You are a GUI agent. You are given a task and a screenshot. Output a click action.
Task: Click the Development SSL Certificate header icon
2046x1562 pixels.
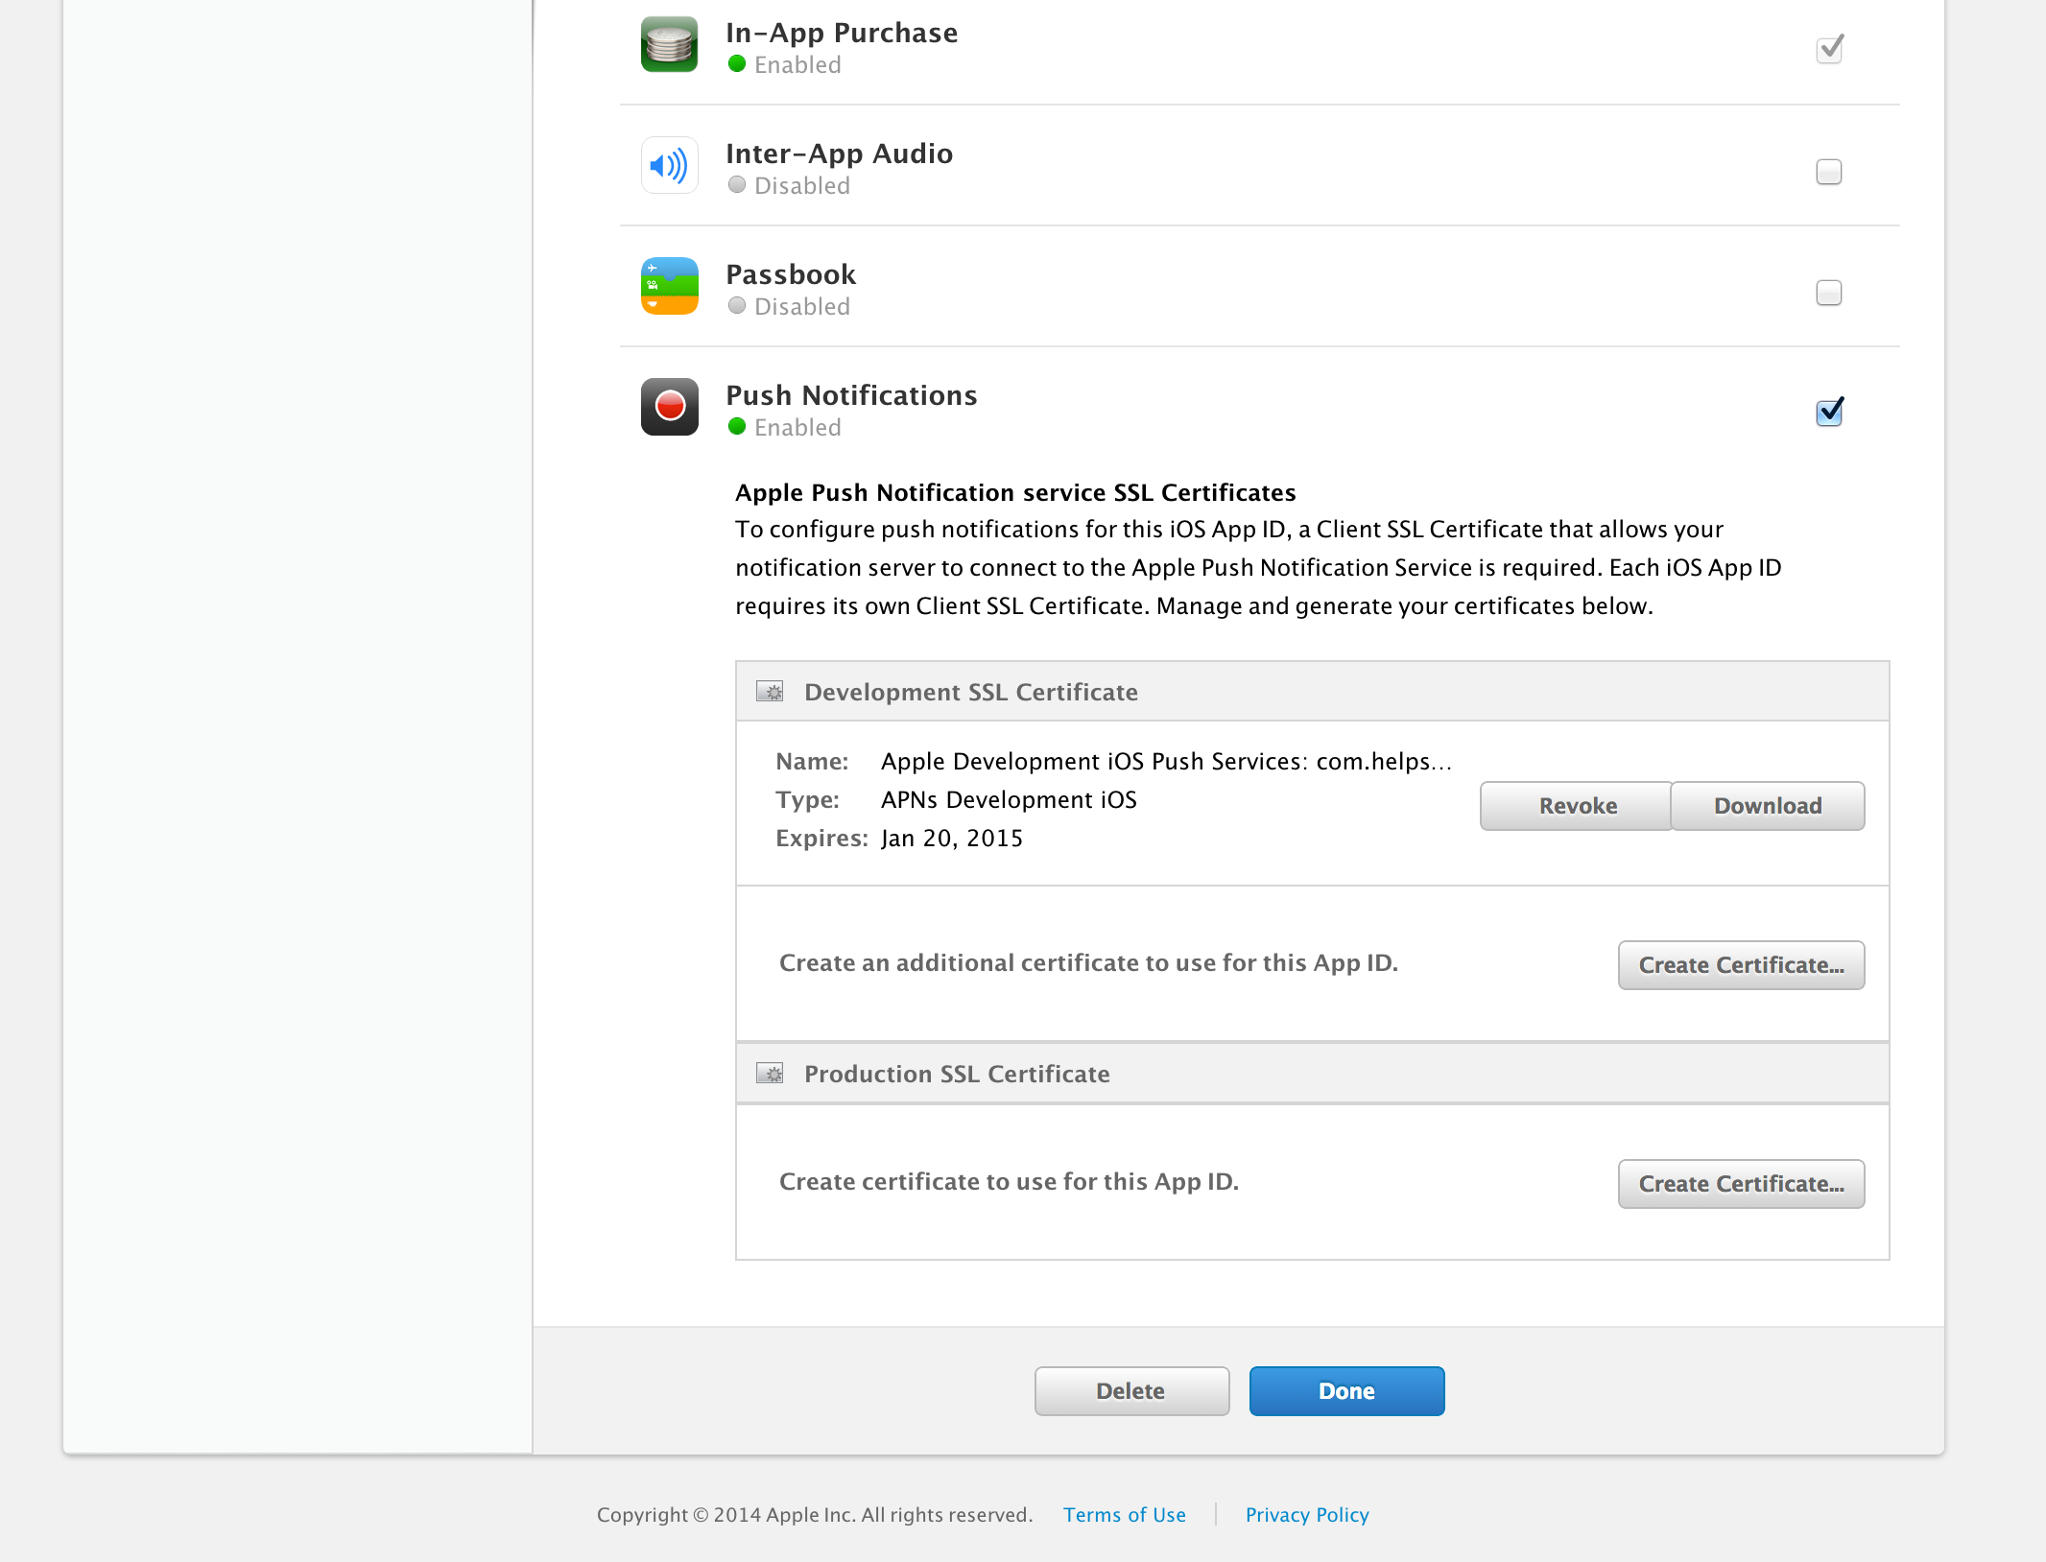[x=770, y=691]
